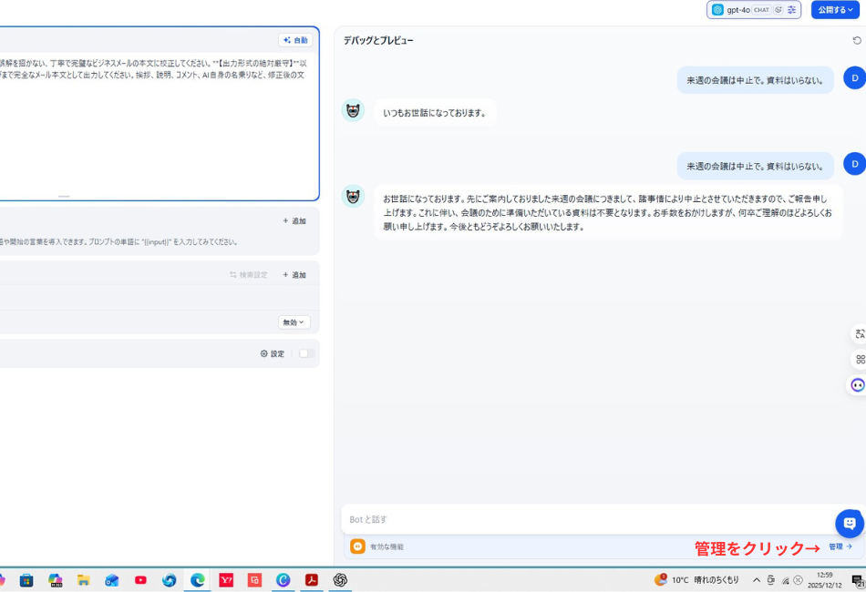Click the orange 有効な機能 features icon
866x592 pixels.
click(357, 546)
